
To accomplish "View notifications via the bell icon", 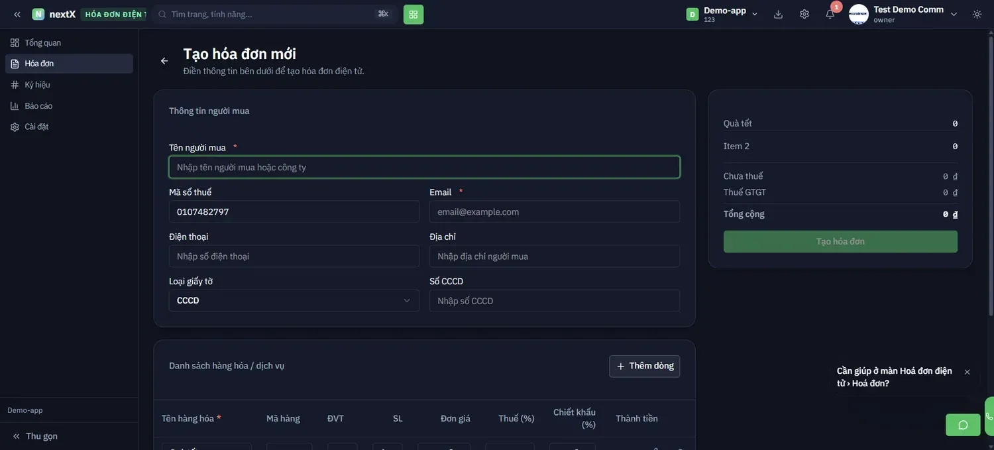I will 830,14.
